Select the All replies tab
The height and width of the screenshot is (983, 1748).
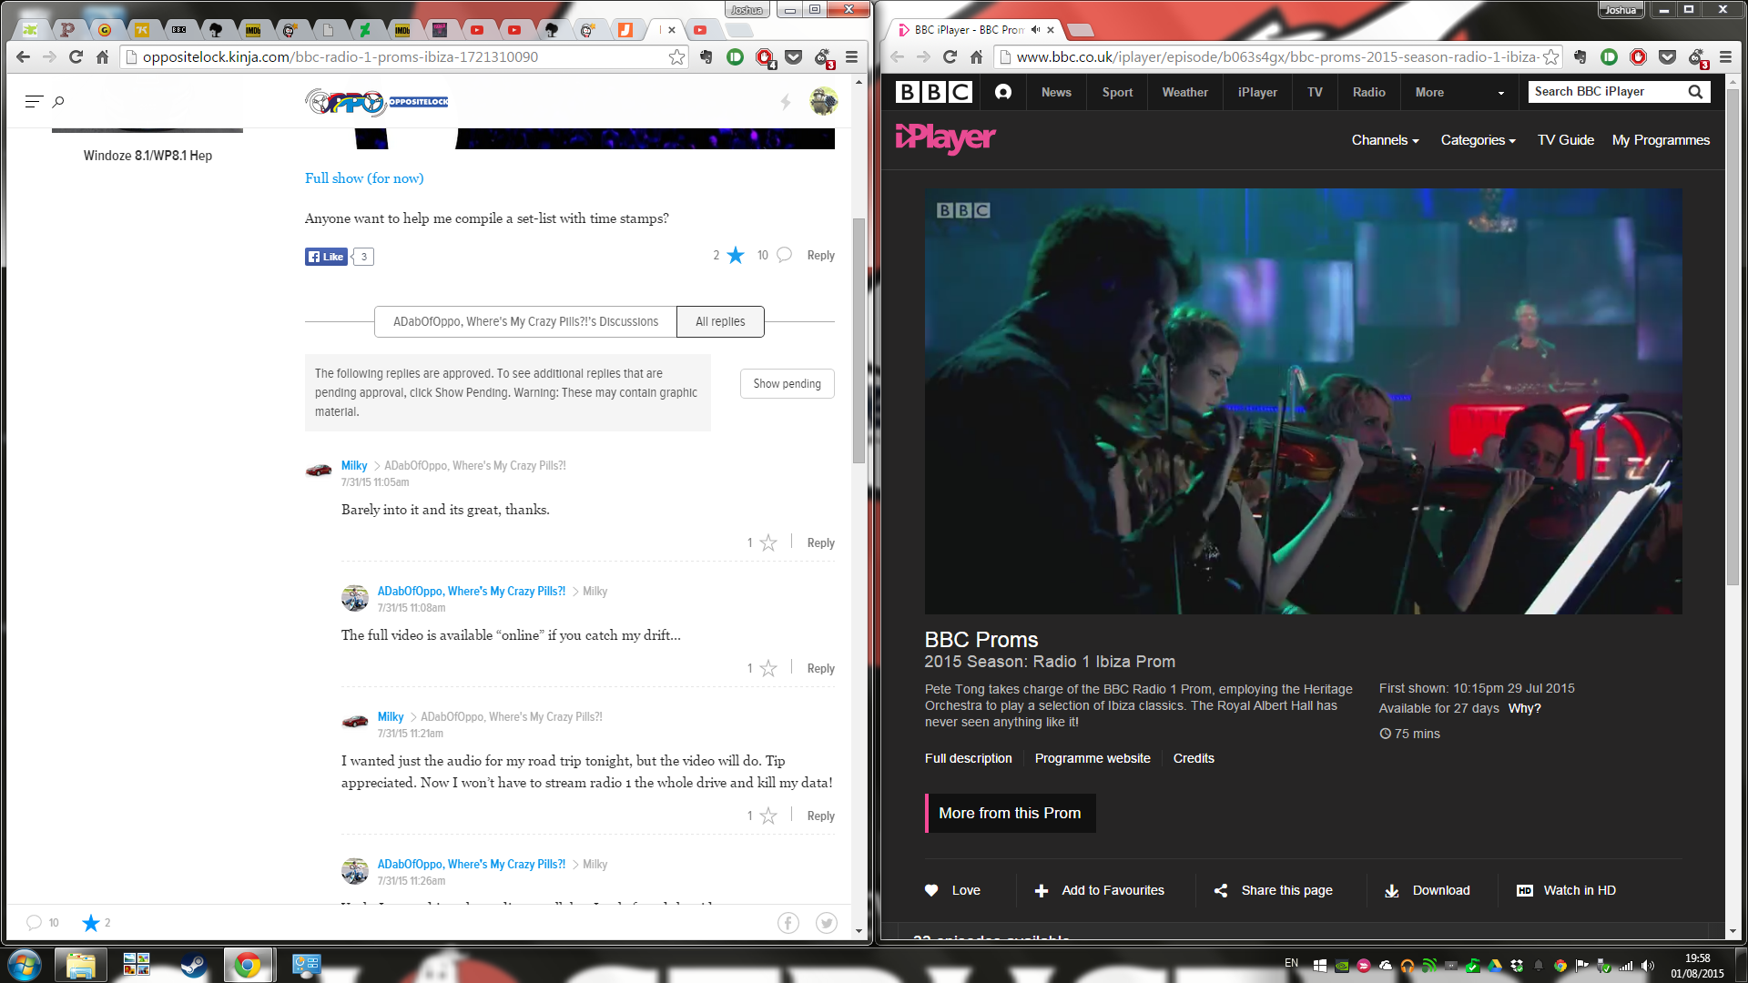[720, 321]
